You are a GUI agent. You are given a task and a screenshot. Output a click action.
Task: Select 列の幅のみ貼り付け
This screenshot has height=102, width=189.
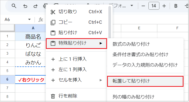tap(145, 97)
